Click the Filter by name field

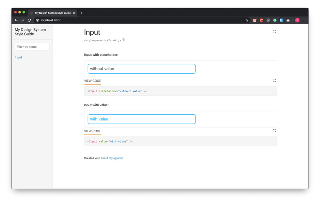coord(32,47)
